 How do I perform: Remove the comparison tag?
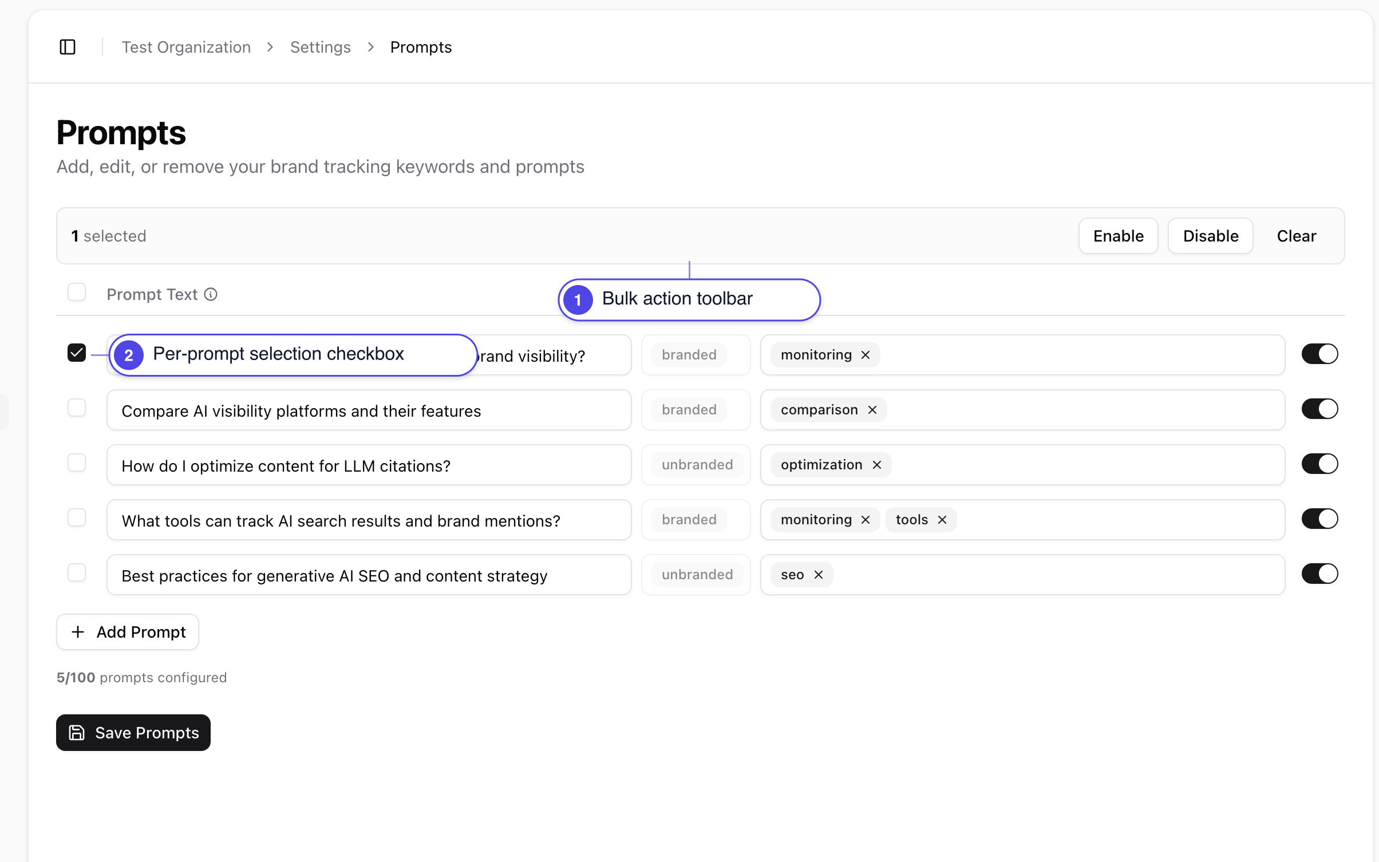pyautogui.click(x=872, y=410)
